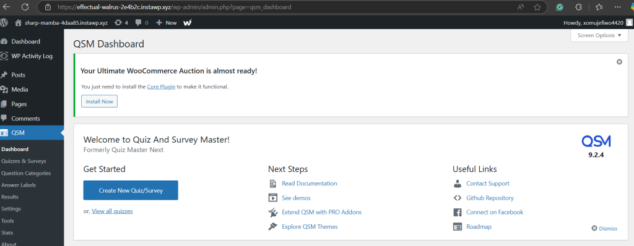This screenshot has height=246, width=634.
Task: Open Answer Labels submenu
Action: (19, 185)
